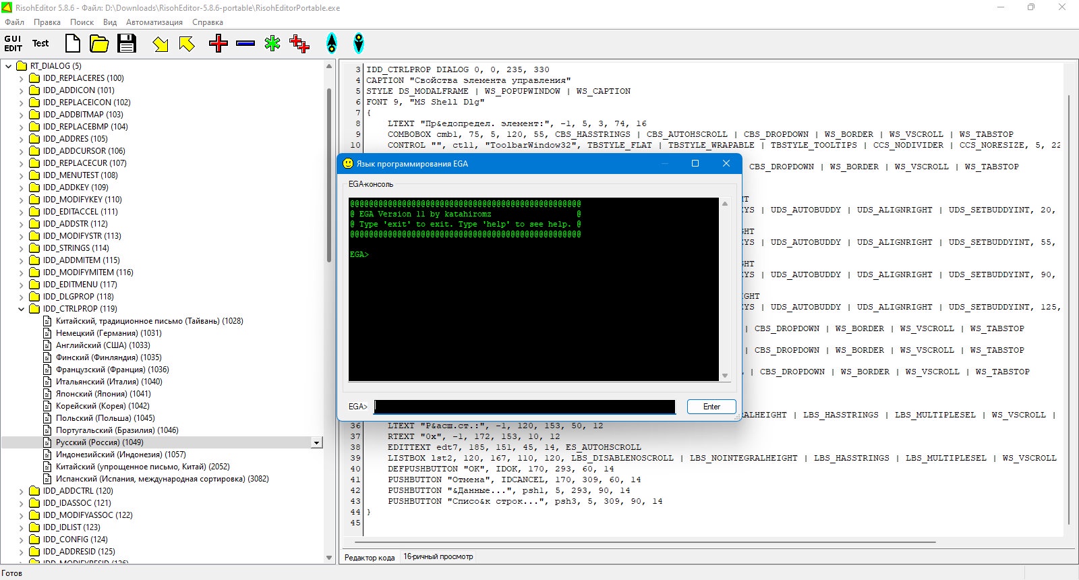Screen dimensions: 1079x580
Task: Open the Поиск menu
Action: point(82,22)
